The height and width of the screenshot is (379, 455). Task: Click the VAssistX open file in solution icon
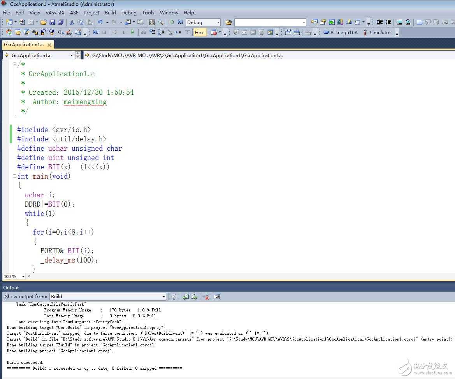pos(18,32)
